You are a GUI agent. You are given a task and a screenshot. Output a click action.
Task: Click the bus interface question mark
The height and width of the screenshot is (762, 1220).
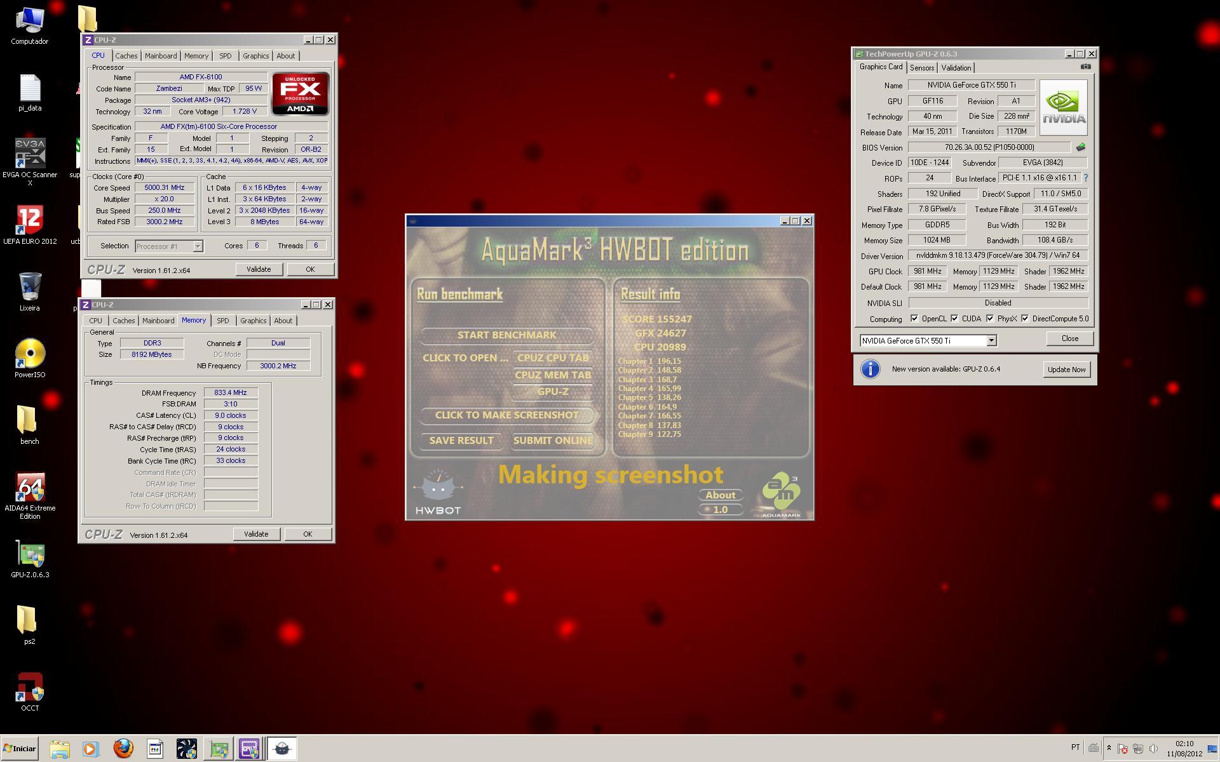coord(1085,178)
